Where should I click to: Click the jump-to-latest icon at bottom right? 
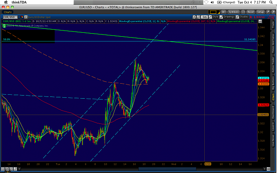pyautogui.click(x=268, y=169)
